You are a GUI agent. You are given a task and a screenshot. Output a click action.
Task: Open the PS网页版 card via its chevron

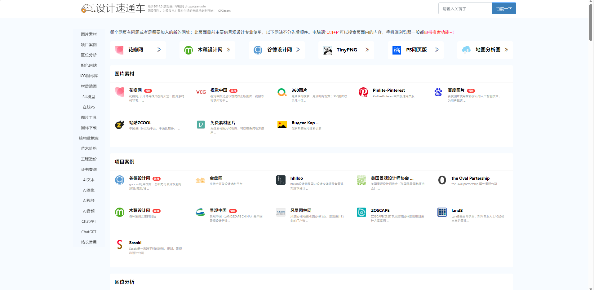[437, 50]
